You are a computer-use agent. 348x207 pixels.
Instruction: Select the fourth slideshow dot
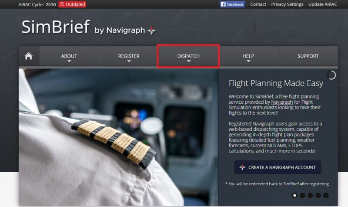point(318,195)
